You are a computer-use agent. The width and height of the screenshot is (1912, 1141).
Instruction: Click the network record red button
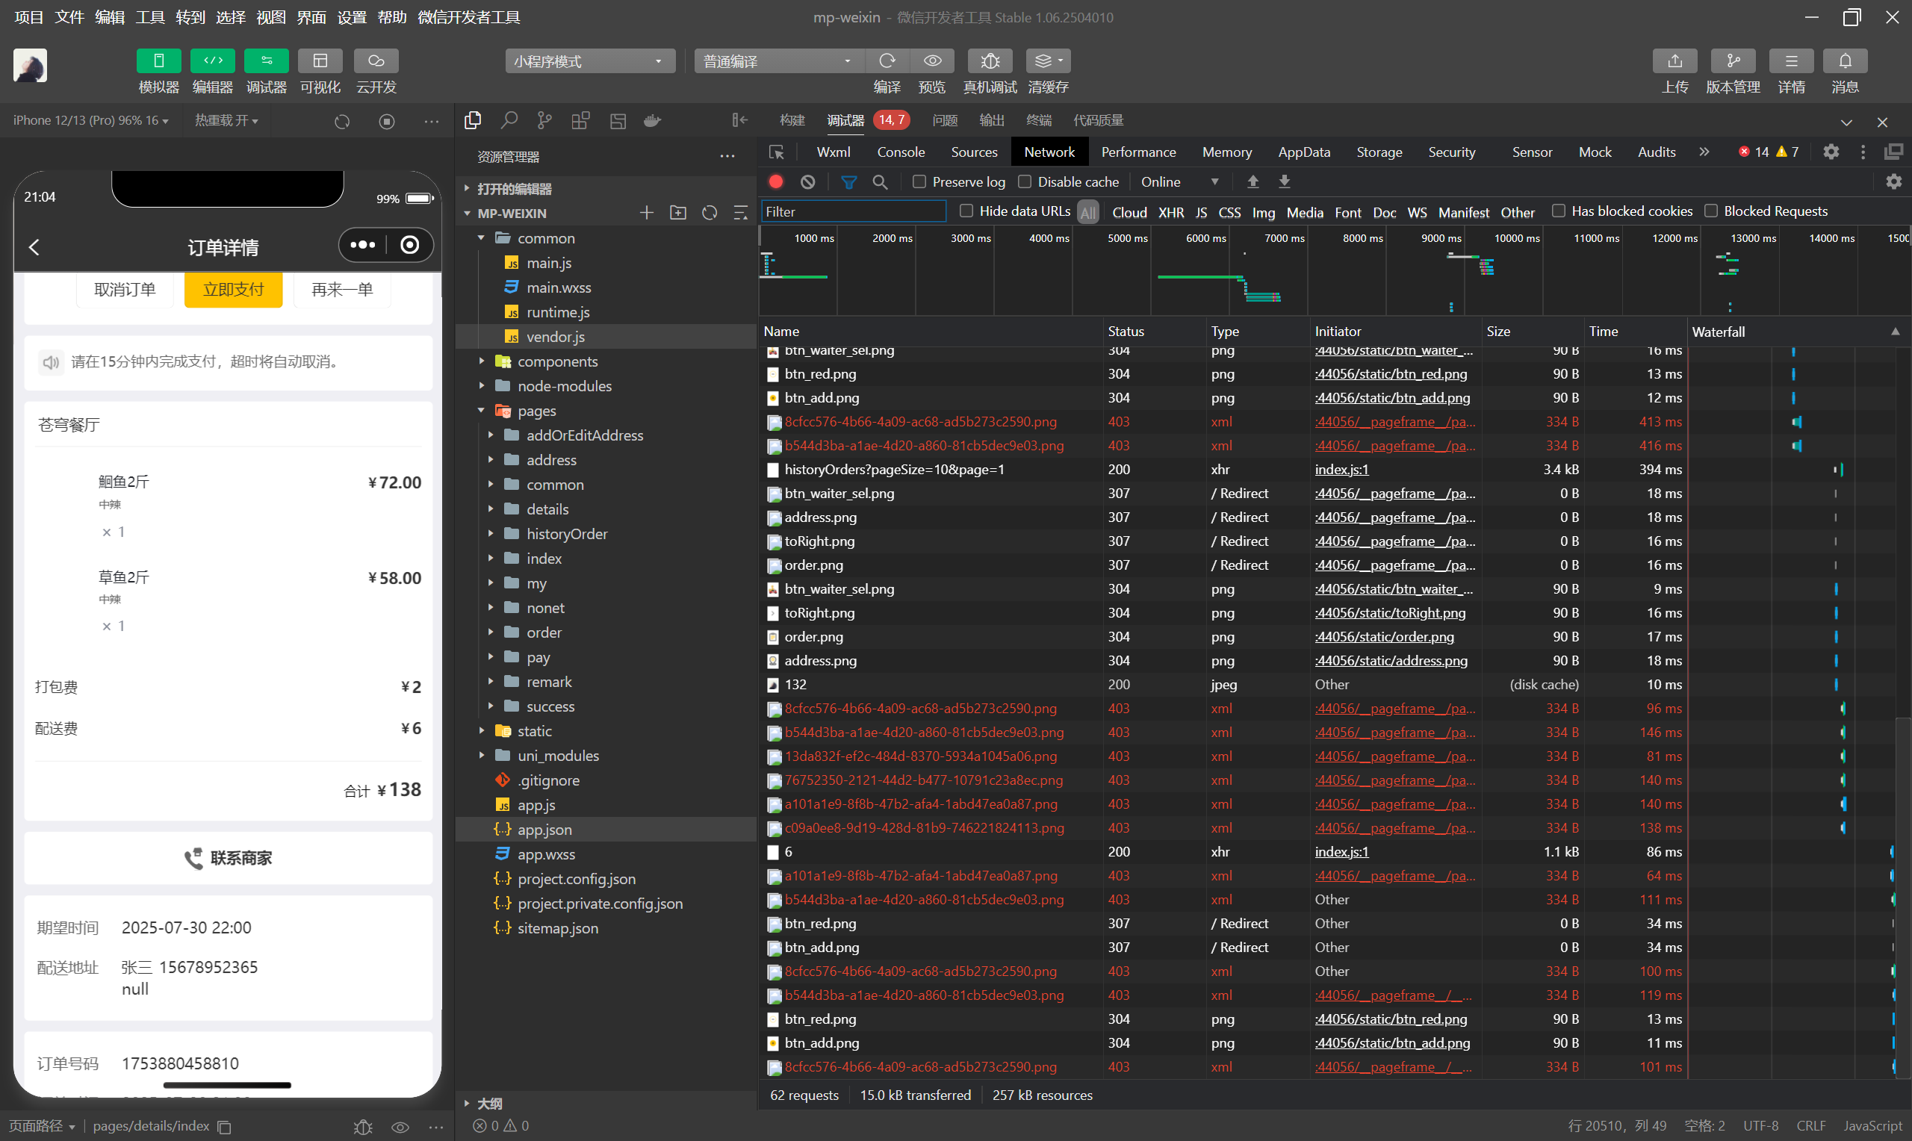click(x=776, y=181)
